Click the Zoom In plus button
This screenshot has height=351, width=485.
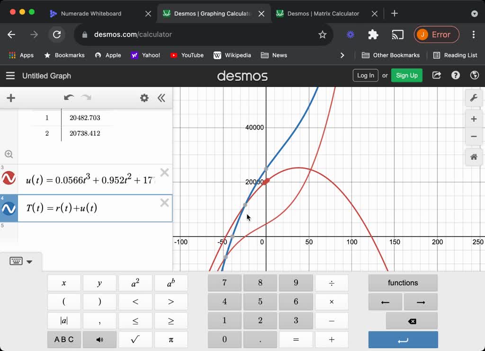pyautogui.click(x=473, y=119)
